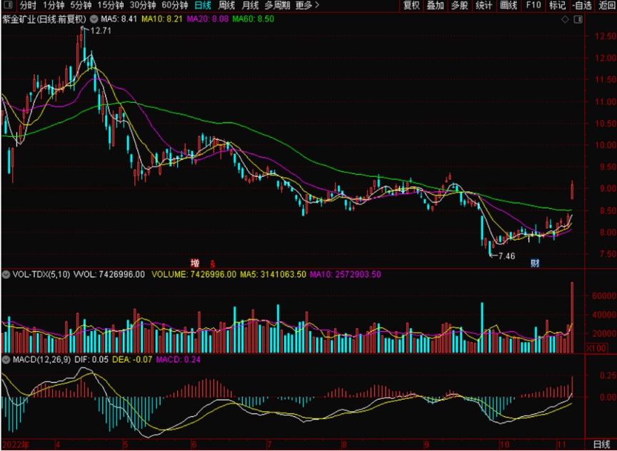Click the X100 volume scale label
This screenshot has height=451, width=617.
coord(596,348)
